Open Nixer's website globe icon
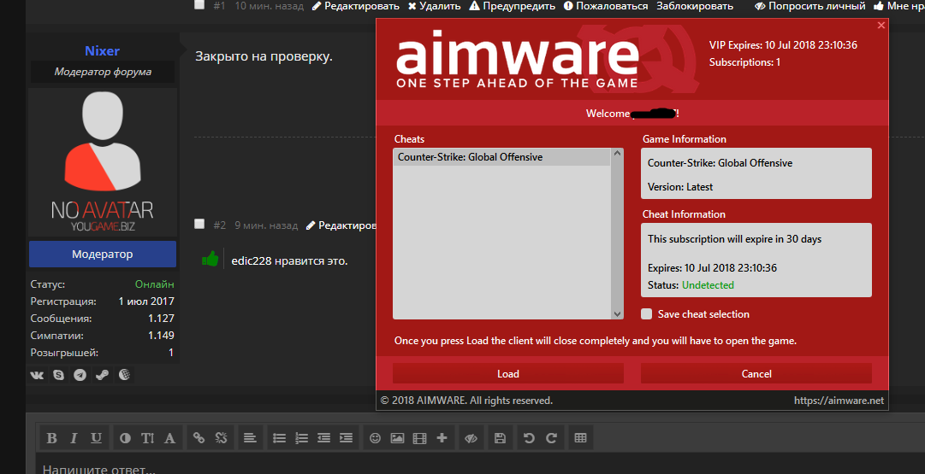The image size is (925, 474). [124, 374]
